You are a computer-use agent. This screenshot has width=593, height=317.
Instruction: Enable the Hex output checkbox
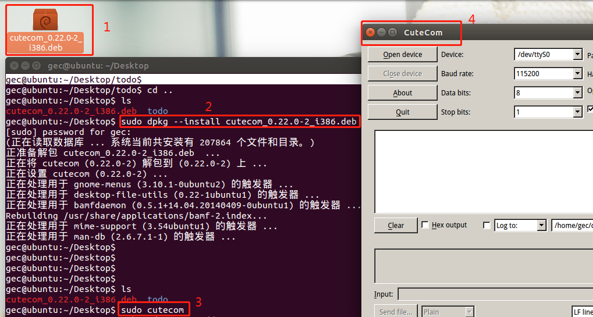click(x=425, y=225)
